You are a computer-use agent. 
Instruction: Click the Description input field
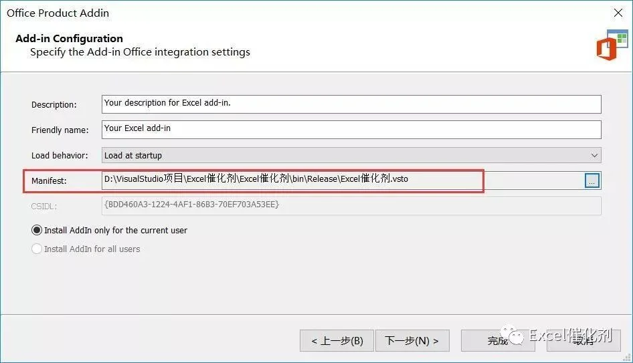(351, 104)
